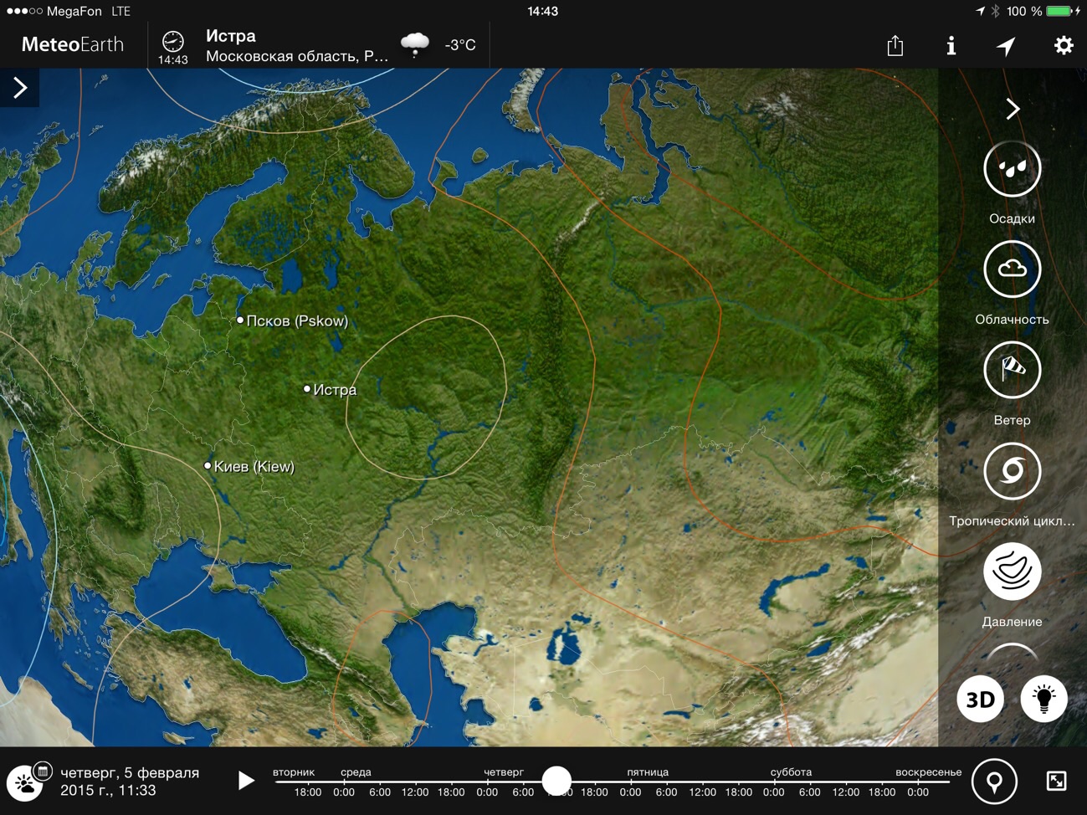Tap the light bulb day/night icon

pyautogui.click(x=1043, y=699)
